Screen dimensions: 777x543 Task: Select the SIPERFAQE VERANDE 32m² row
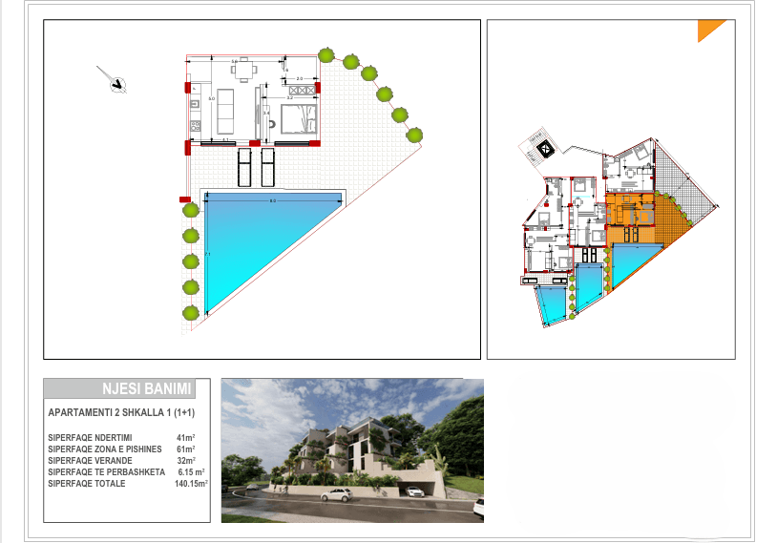click(x=122, y=461)
